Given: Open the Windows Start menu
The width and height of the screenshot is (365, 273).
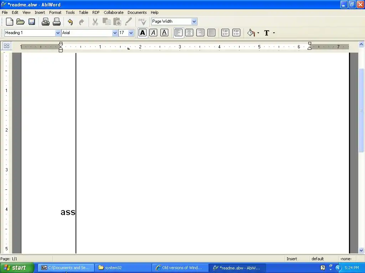Looking at the screenshot, I should (17, 268).
